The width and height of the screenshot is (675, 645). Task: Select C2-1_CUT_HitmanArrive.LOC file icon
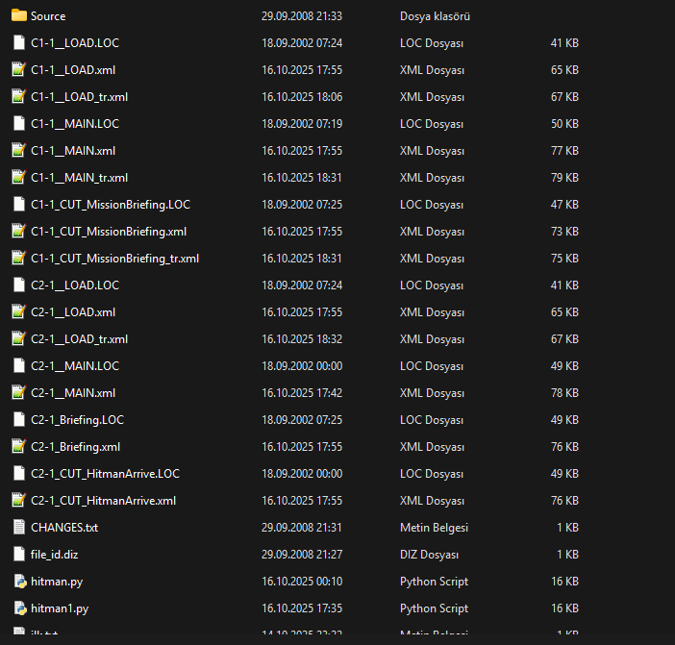[x=19, y=473]
